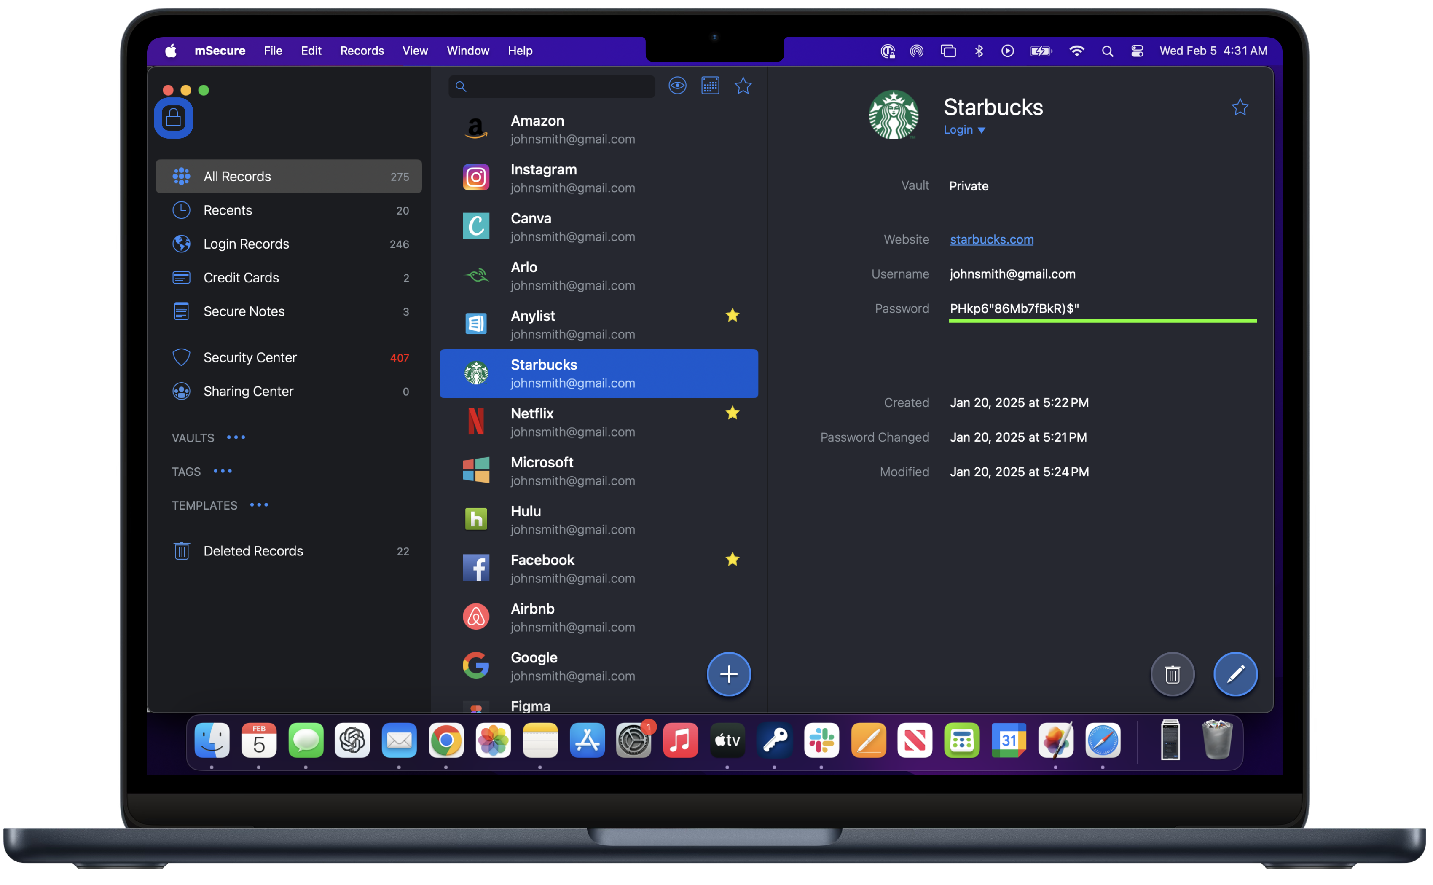Toggle favorite star on Starbucks detail
Screen dimensions: 1433x885
(1240, 108)
